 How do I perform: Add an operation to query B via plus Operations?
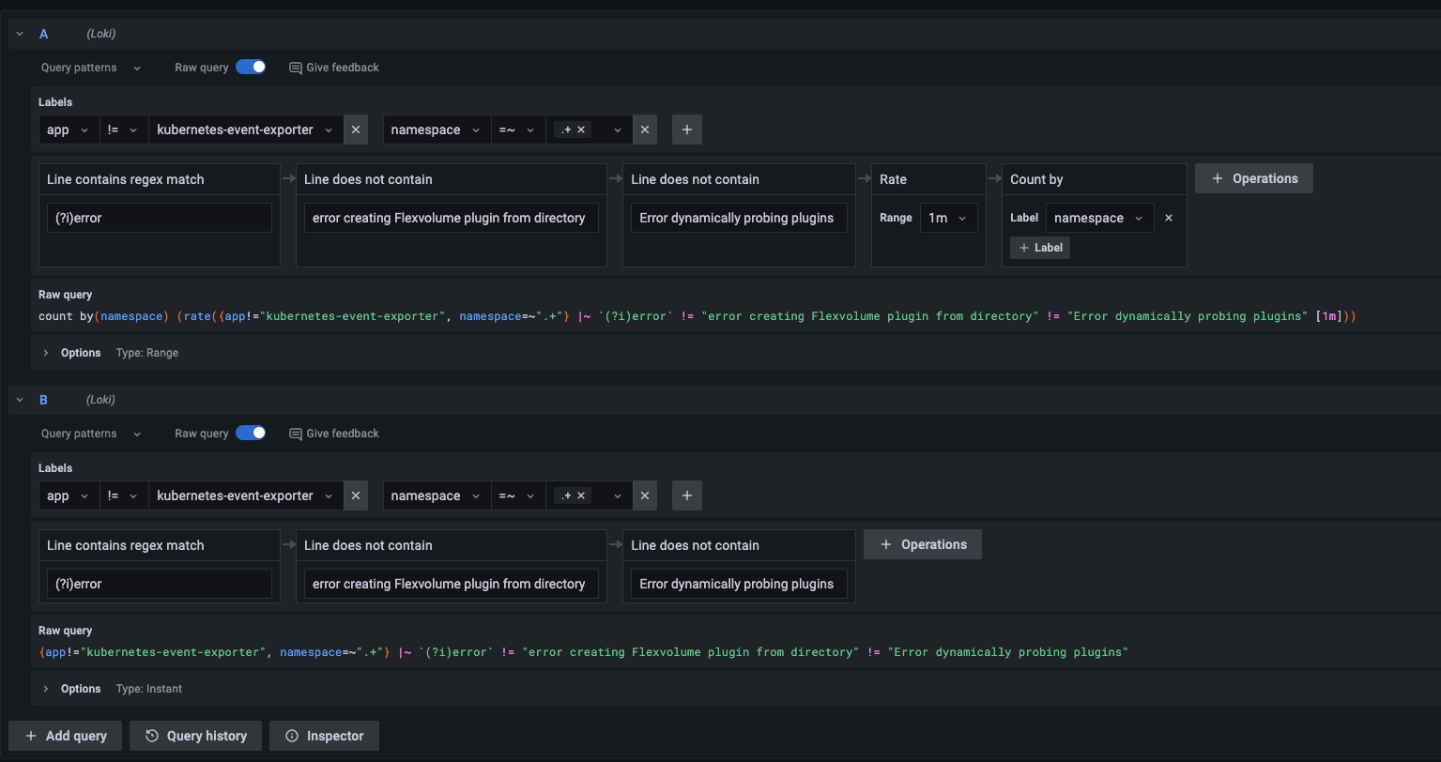923,544
